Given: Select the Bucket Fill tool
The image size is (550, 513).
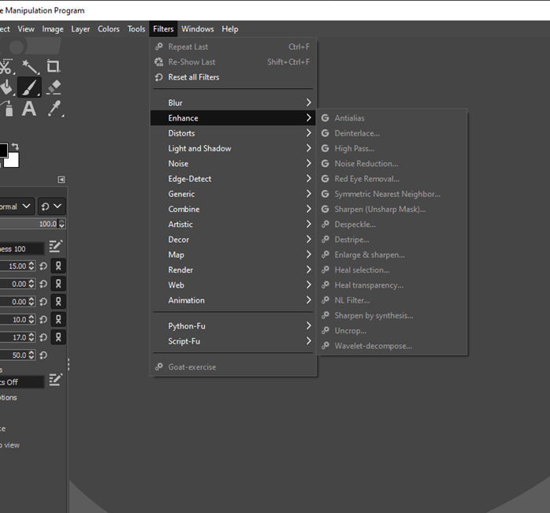Looking at the screenshot, I should [6, 87].
